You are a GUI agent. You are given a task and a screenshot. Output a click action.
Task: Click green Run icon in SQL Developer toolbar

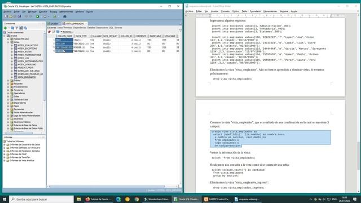click(37, 16)
